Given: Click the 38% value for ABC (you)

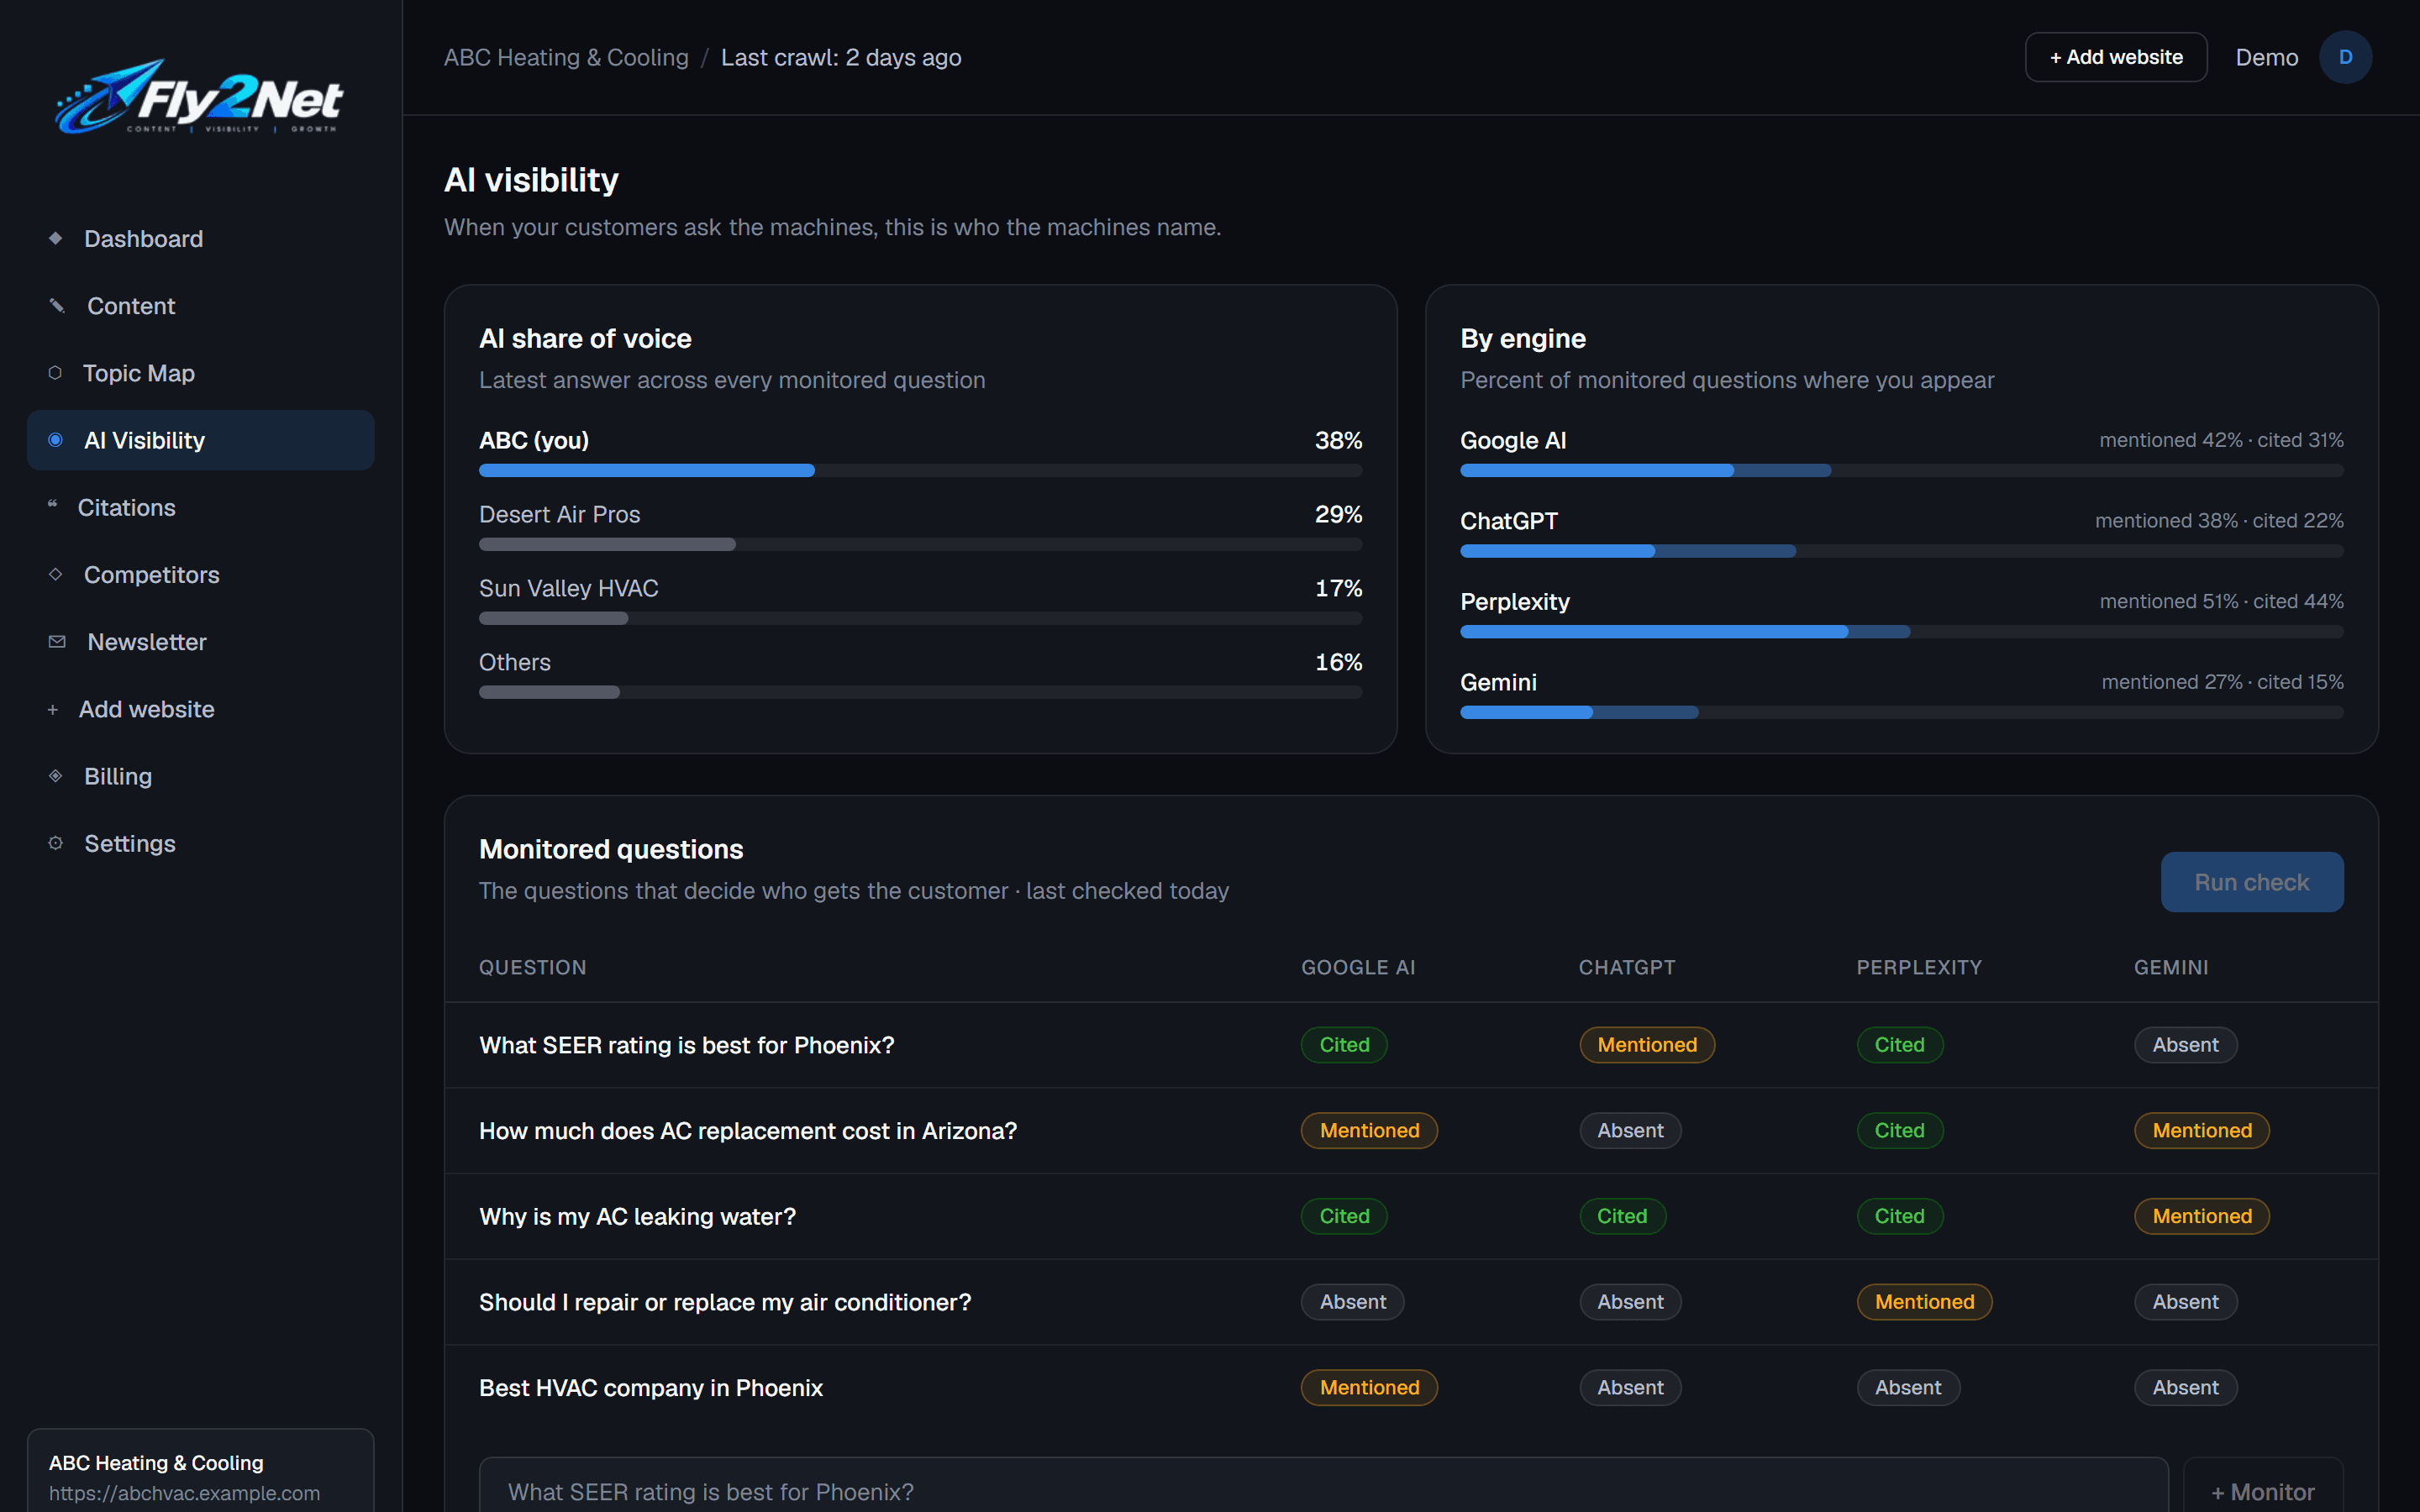Looking at the screenshot, I should 1338,440.
